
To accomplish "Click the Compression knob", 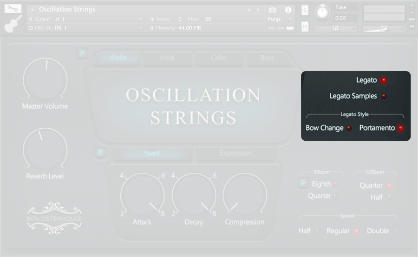I will tap(245, 195).
